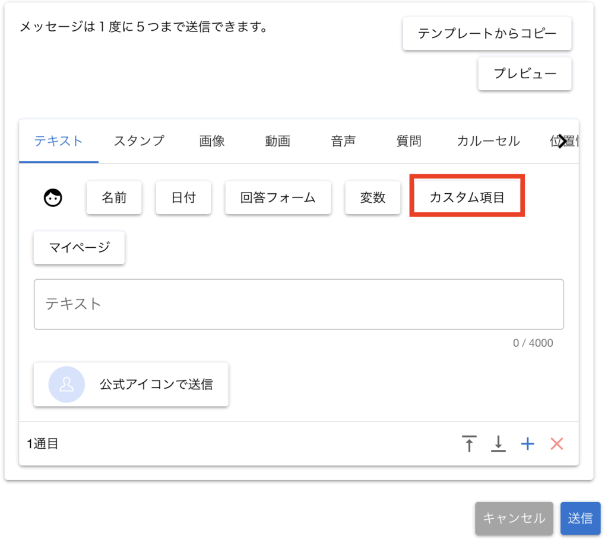Open the スタンプ tab
This screenshot has width=608, height=543.
pyautogui.click(x=139, y=141)
